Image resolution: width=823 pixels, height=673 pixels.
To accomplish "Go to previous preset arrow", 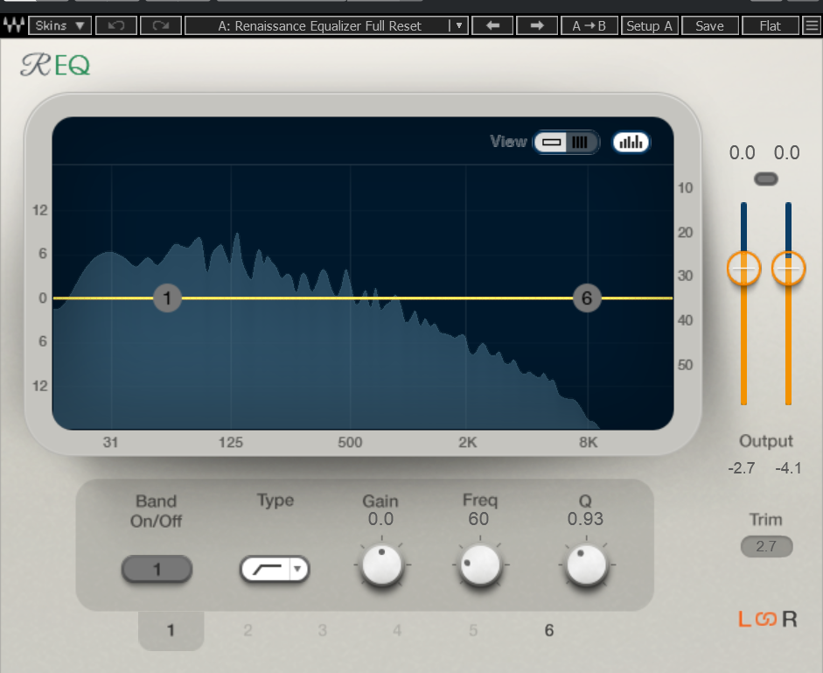I will [x=492, y=25].
